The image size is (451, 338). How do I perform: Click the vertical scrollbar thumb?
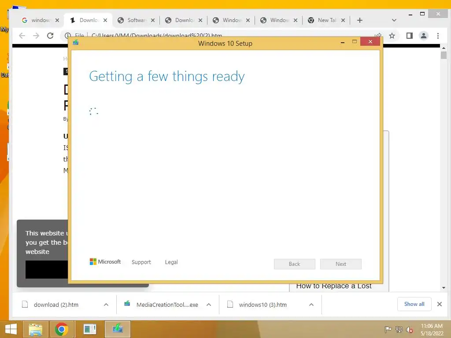click(x=444, y=55)
